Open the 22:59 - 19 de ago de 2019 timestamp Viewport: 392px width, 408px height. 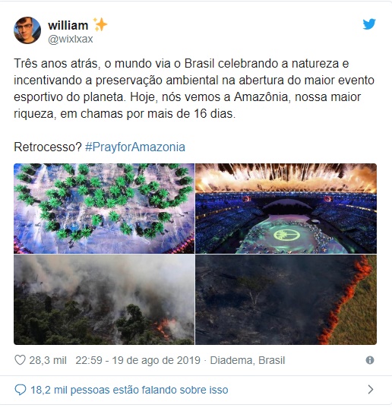tap(138, 360)
